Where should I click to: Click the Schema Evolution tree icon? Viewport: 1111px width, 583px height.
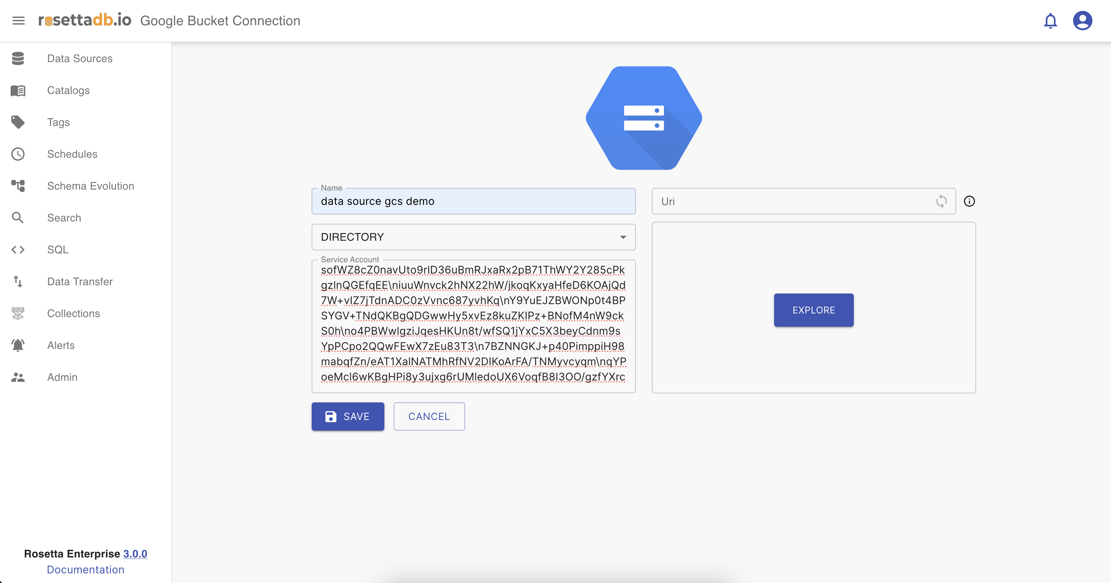18,186
